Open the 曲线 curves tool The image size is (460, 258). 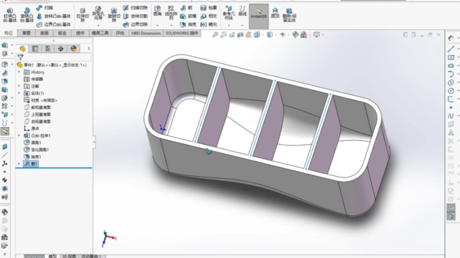[x=242, y=11]
